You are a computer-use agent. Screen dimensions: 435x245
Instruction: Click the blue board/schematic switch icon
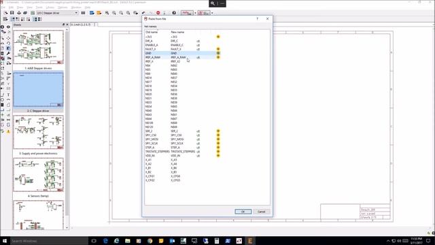(92, 13)
